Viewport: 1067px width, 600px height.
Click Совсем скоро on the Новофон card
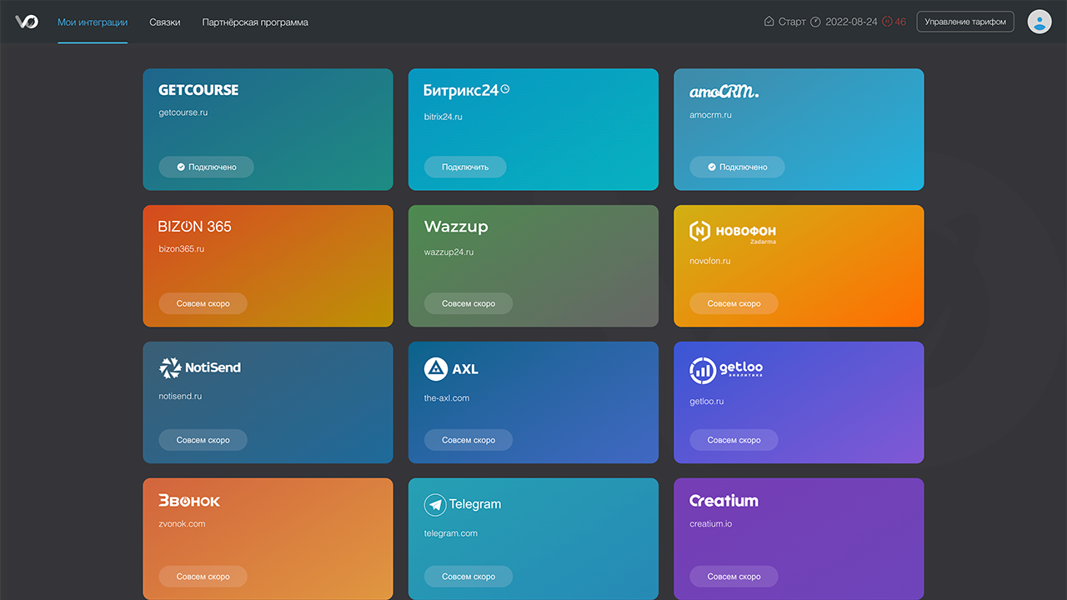pos(734,303)
